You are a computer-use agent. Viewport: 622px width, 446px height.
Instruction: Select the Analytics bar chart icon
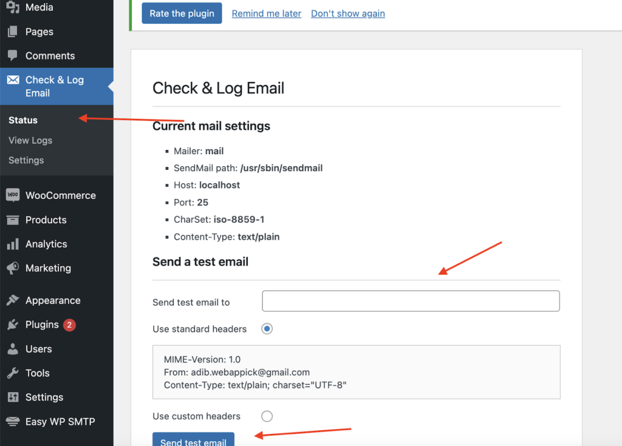click(14, 243)
